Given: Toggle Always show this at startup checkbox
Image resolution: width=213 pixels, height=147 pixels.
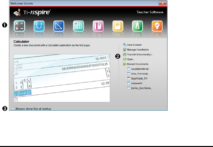Looking at the screenshot, I should 13,109.
